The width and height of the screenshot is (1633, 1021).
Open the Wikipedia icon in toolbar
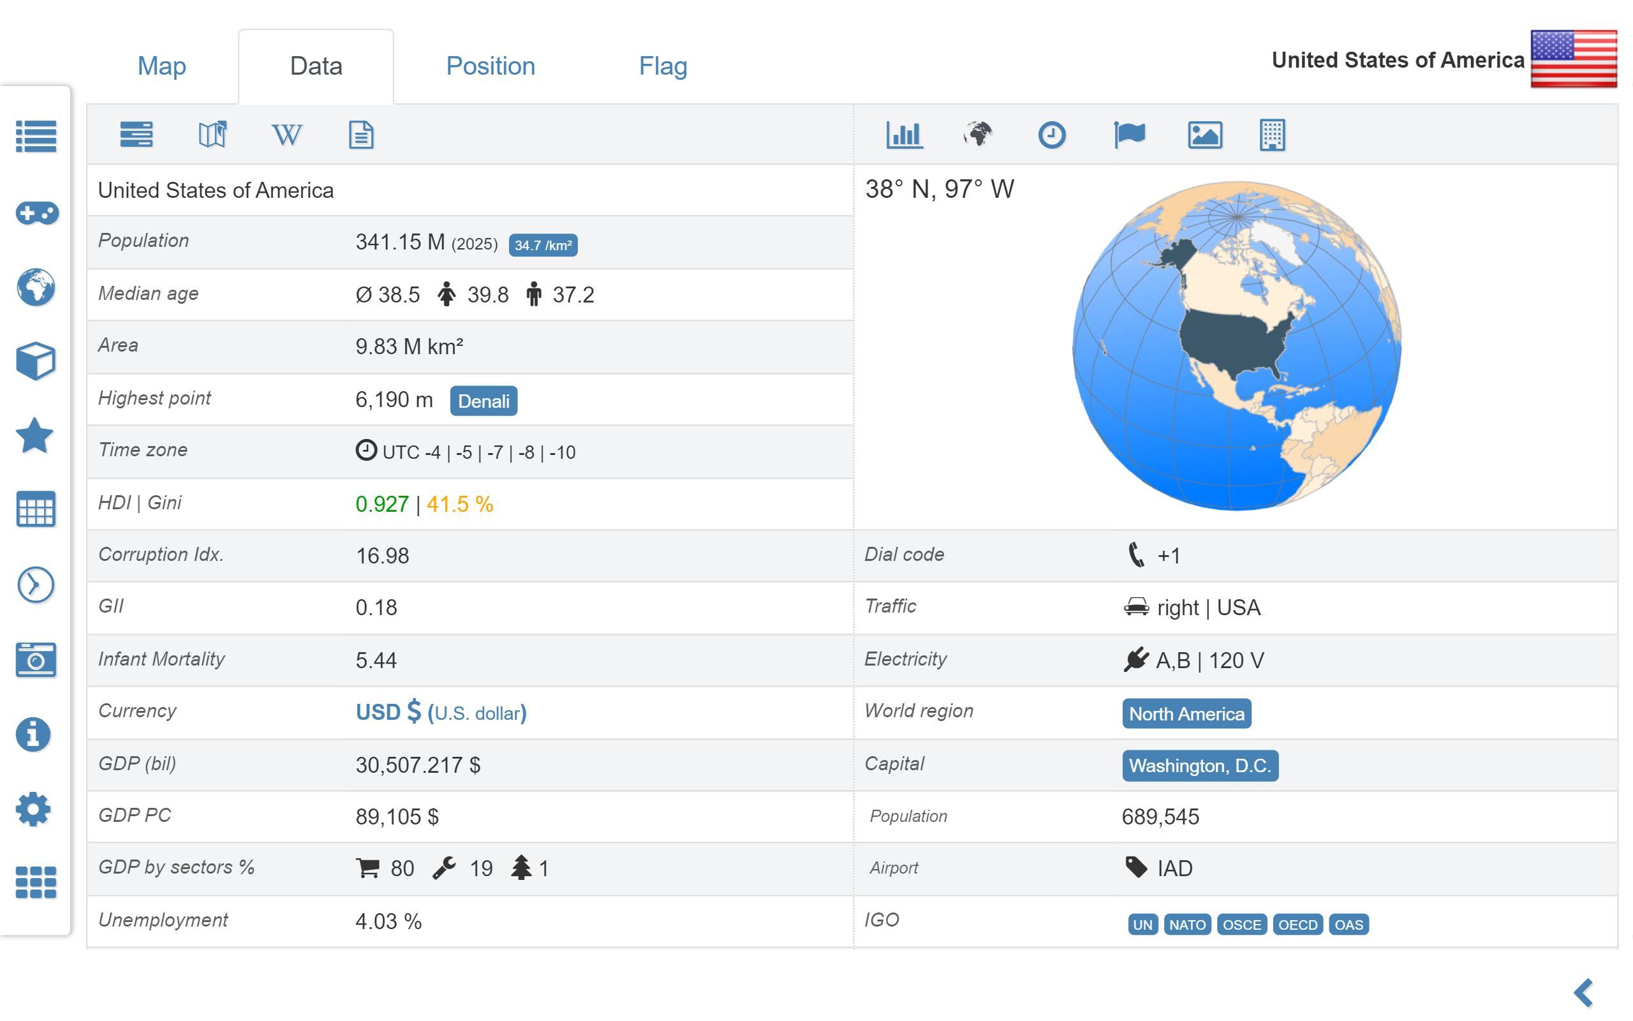click(287, 135)
